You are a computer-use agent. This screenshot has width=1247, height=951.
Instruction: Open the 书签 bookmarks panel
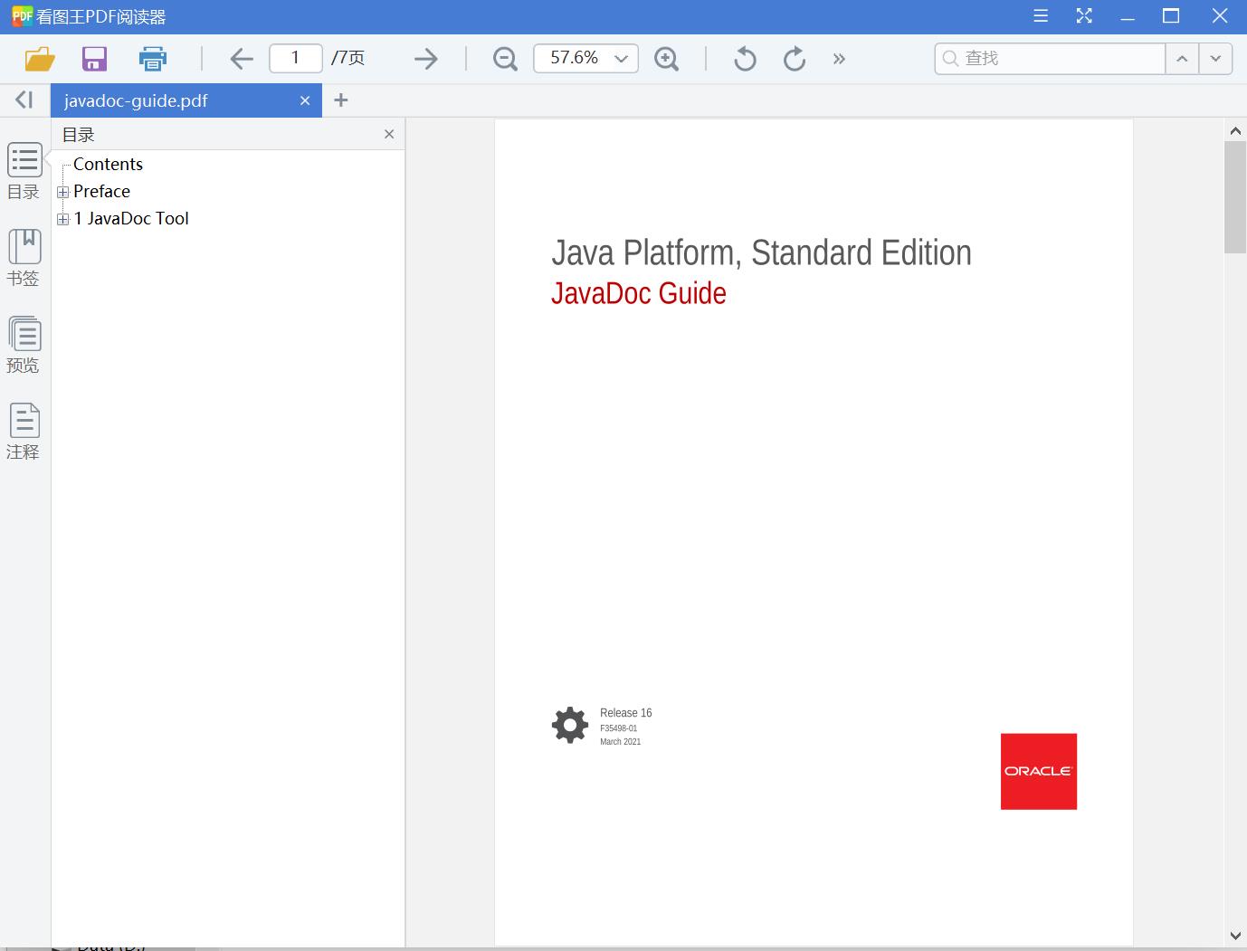pos(24,258)
